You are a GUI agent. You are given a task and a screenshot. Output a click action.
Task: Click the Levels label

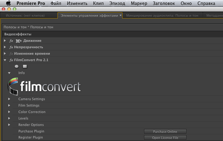click(x=23, y=118)
